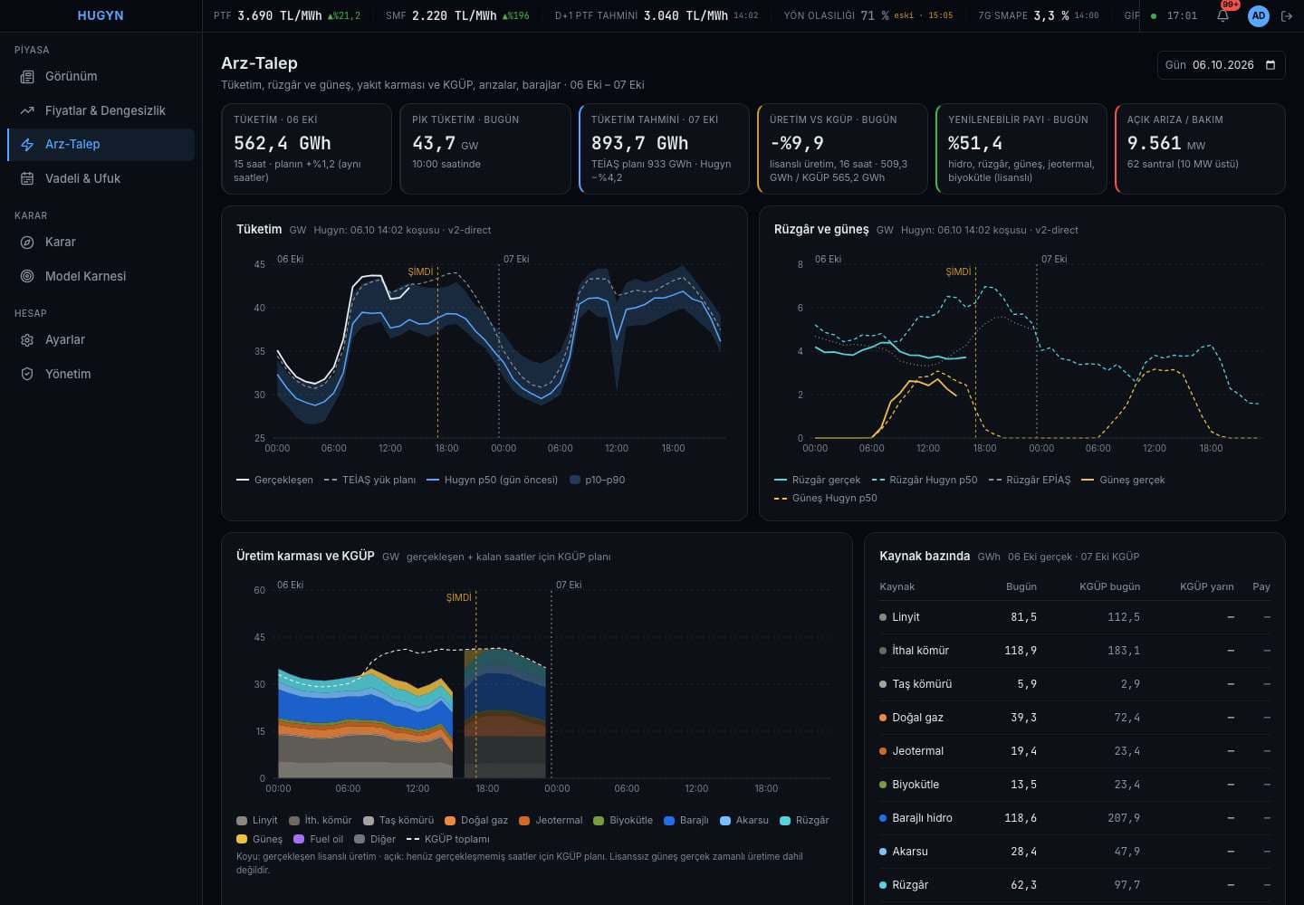Click the Jeotermal row in source table
The image size is (1304, 905).
[1075, 751]
